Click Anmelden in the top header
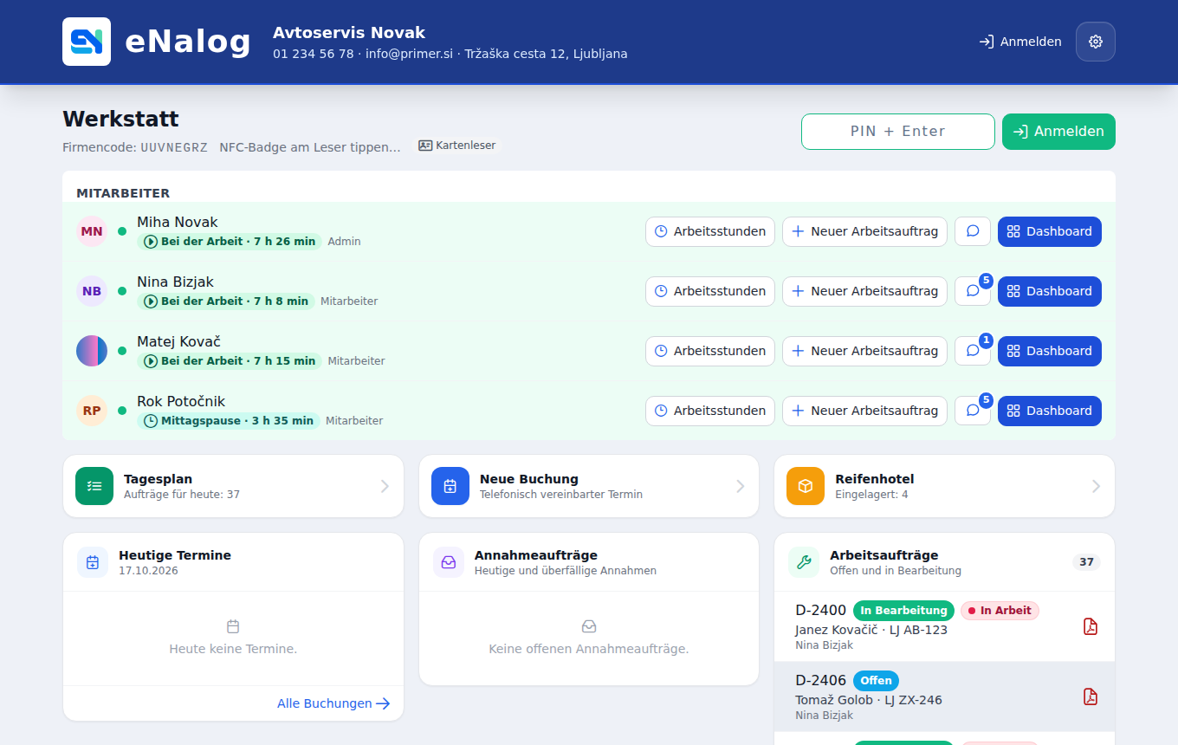Viewport: 1178px width, 745px height. coord(1020,42)
